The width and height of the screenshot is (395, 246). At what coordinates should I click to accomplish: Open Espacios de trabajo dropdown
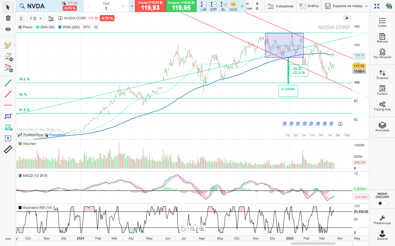click(x=347, y=6)
